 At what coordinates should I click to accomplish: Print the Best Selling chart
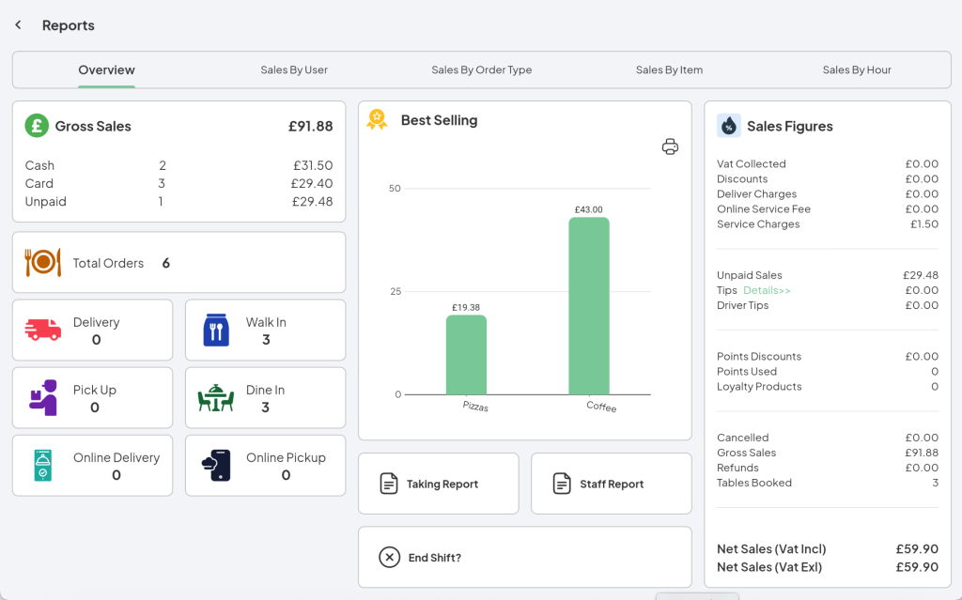tap(670, 146)
